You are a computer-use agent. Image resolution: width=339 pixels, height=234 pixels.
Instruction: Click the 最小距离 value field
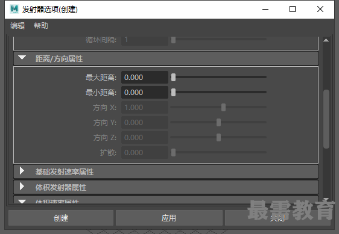145,92
